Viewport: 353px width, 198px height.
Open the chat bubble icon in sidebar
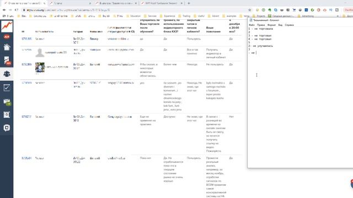(7, 128)
